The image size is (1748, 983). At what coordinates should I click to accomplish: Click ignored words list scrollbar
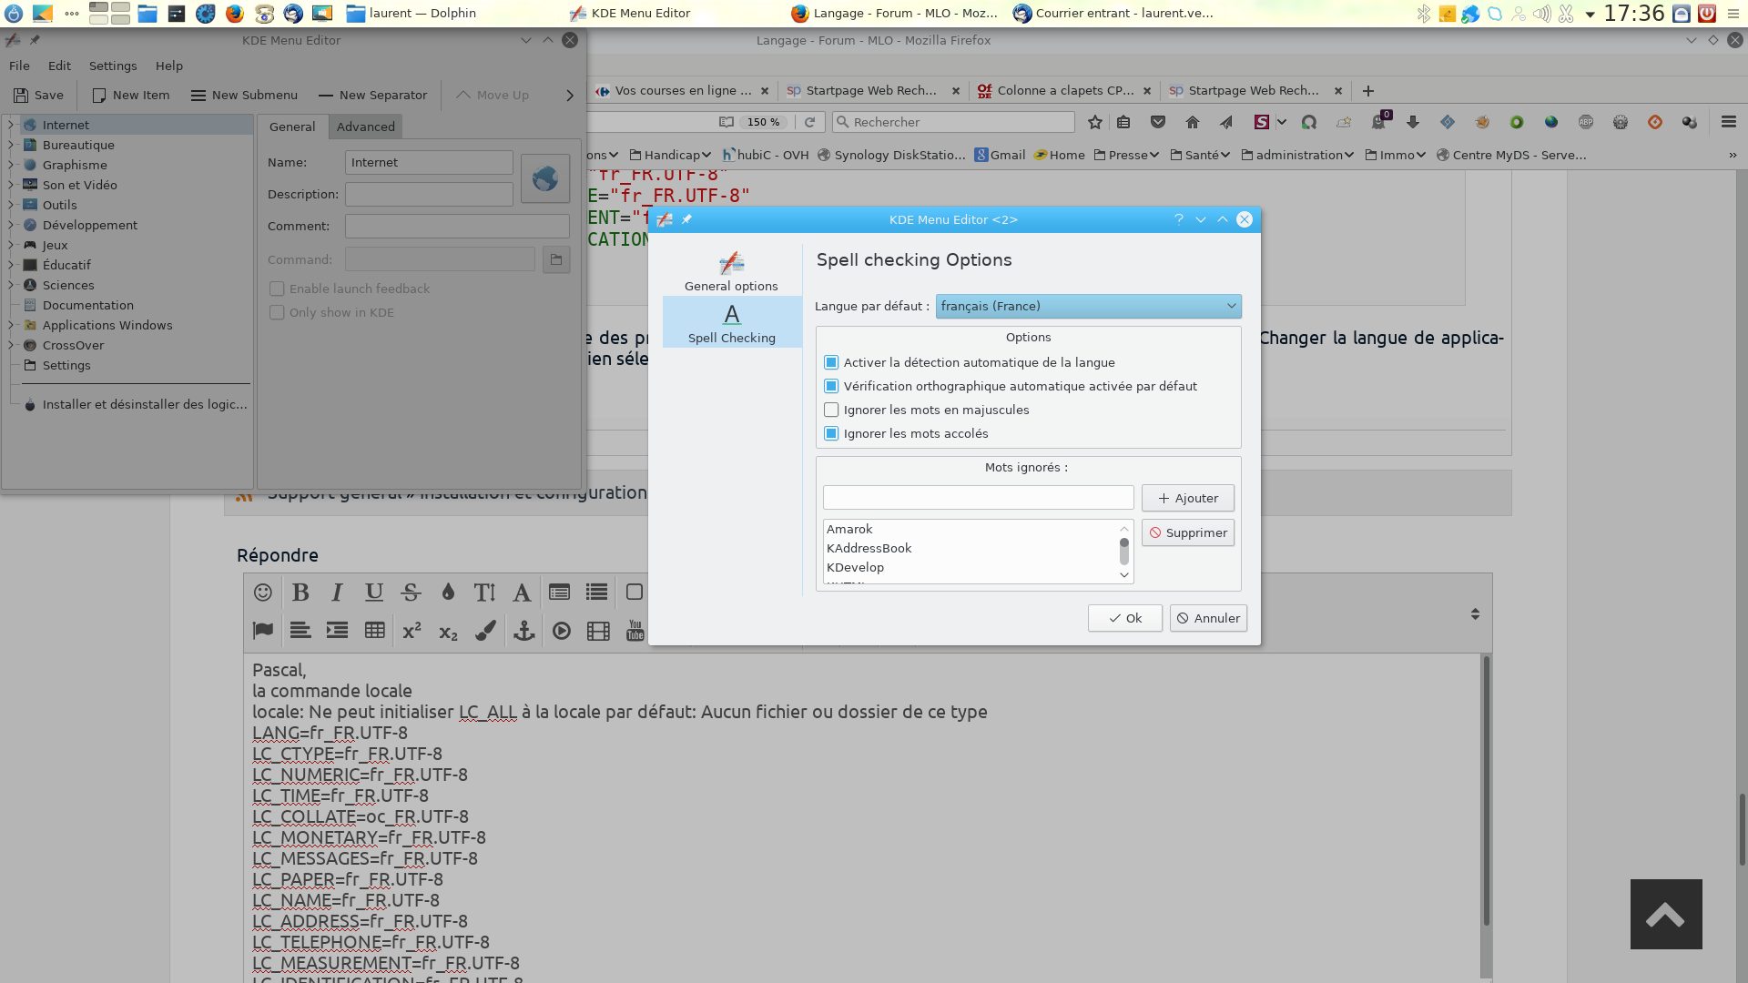[1124, 552]
